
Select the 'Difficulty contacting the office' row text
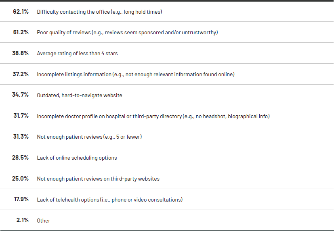(x=99, y=12)
